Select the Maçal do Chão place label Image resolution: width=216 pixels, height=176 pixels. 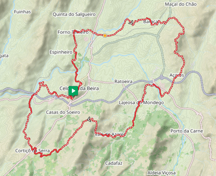(181, 4)
